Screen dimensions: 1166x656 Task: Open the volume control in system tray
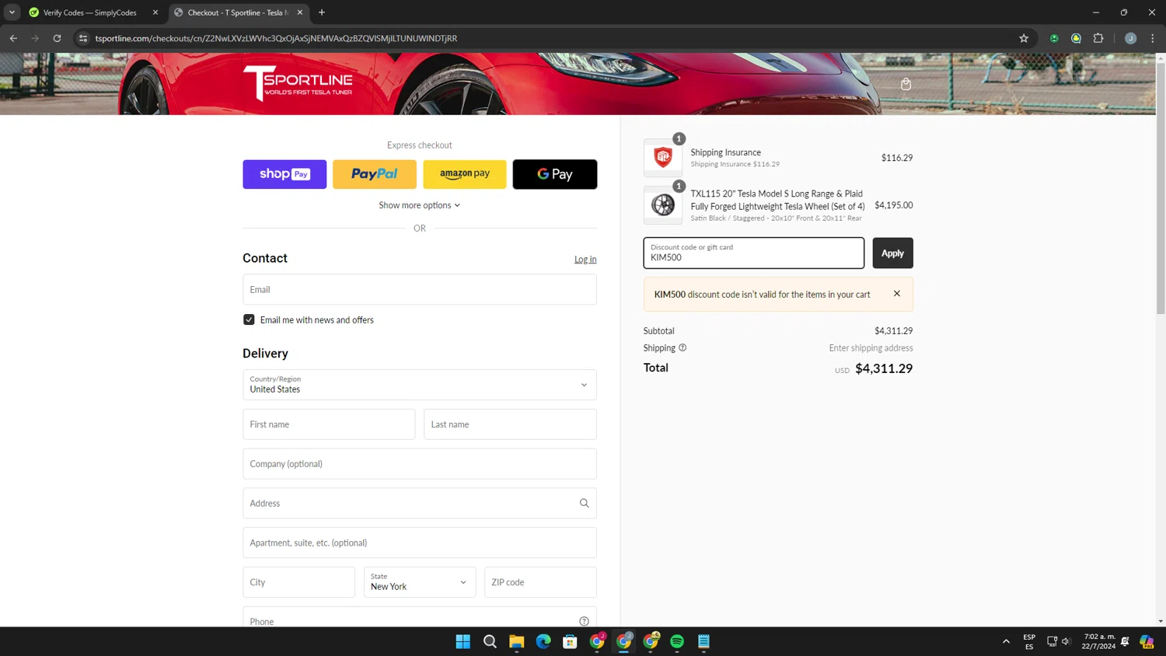pyautogui.click(x=1067, y=641)
